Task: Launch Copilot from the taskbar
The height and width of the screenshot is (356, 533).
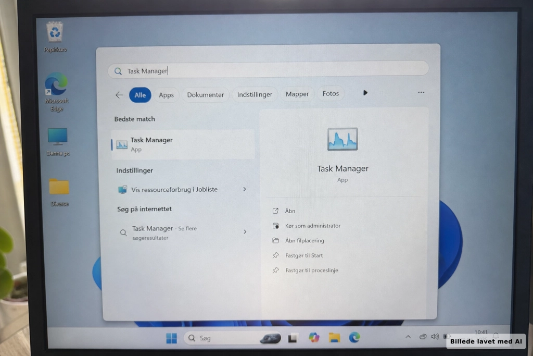Action: (314, 338)
